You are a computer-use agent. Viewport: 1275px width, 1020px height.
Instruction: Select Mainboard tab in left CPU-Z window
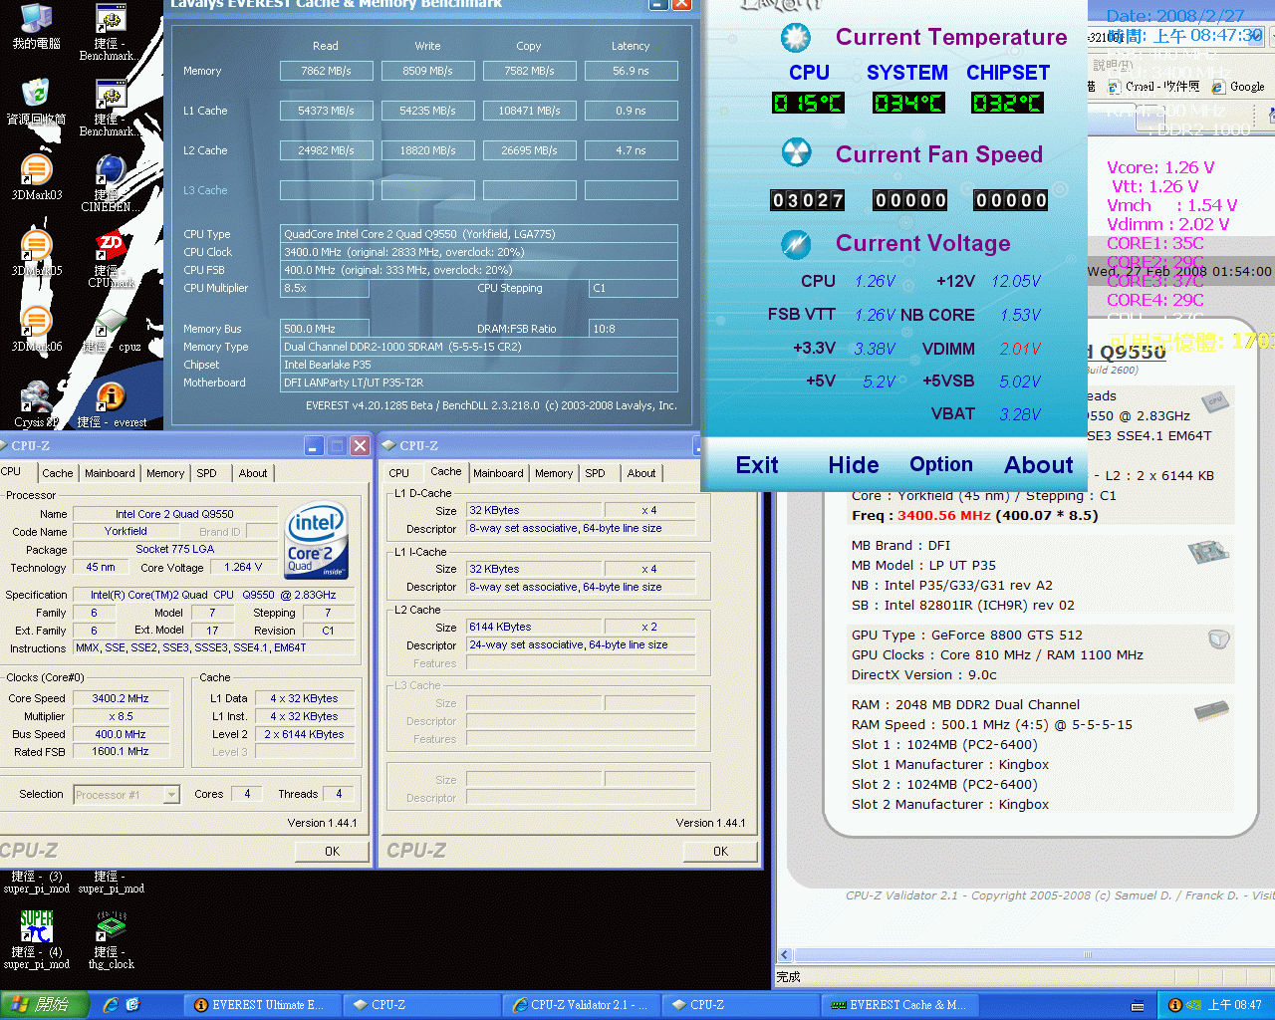tap(110, 473)
